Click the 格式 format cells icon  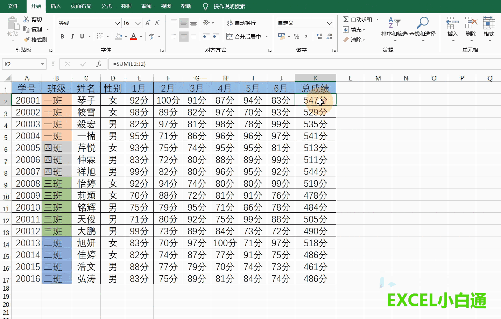pyautogui.click(x=489, y=23)
